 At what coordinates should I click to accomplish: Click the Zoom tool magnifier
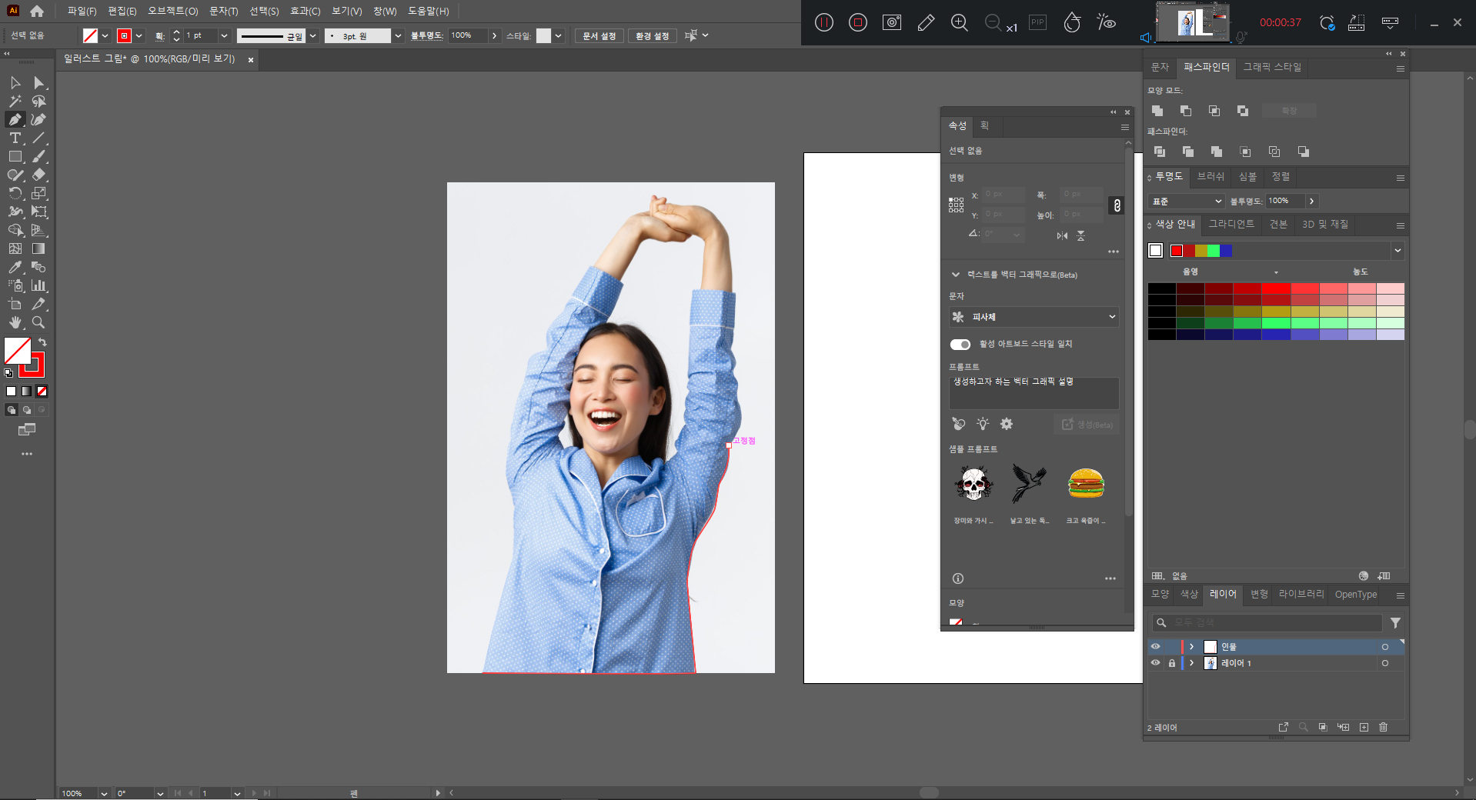pos(38,323)
